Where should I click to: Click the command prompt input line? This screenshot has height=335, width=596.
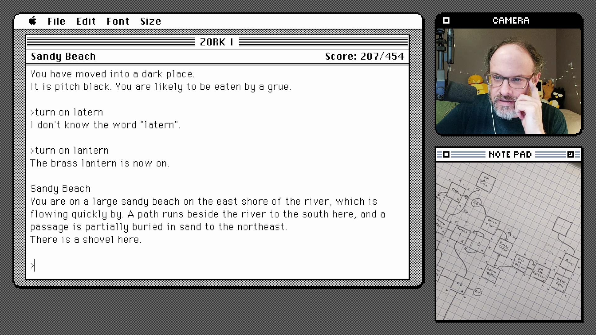tap(217, 266)
